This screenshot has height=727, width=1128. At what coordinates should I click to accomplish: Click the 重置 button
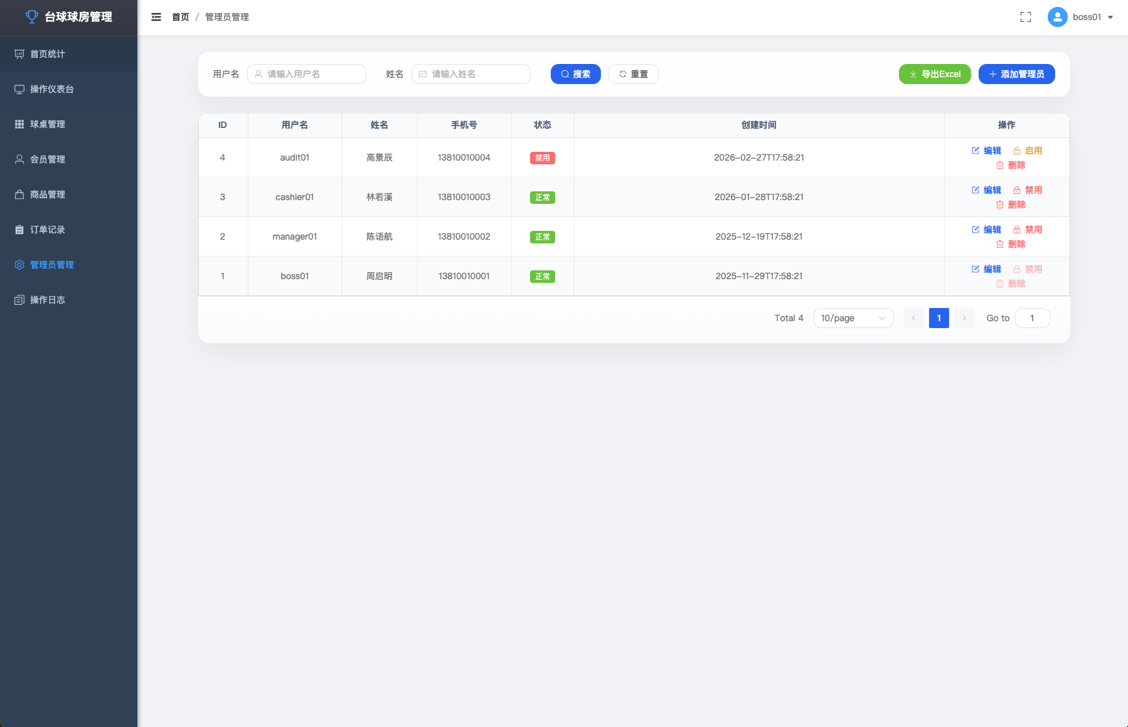(x=634, y=74)
